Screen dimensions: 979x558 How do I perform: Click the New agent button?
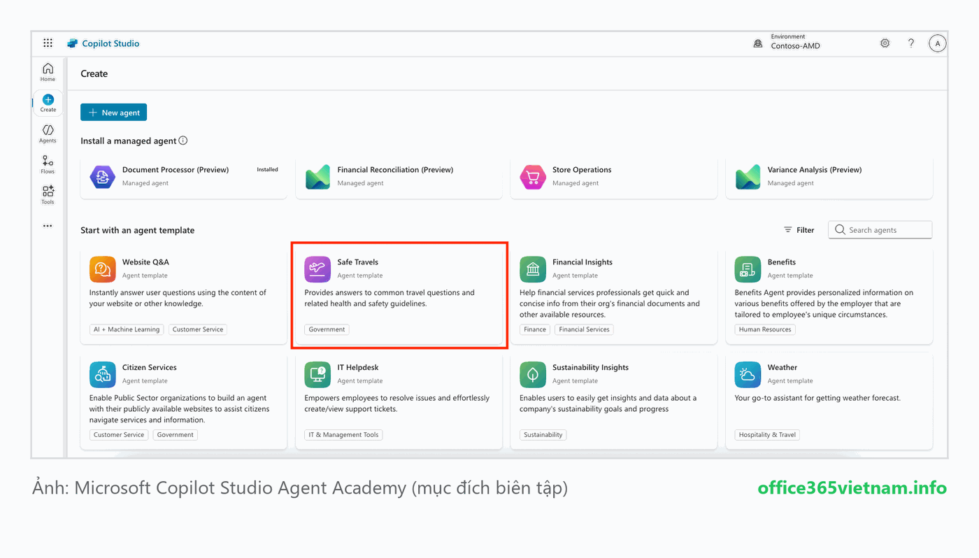coord(113,113)
